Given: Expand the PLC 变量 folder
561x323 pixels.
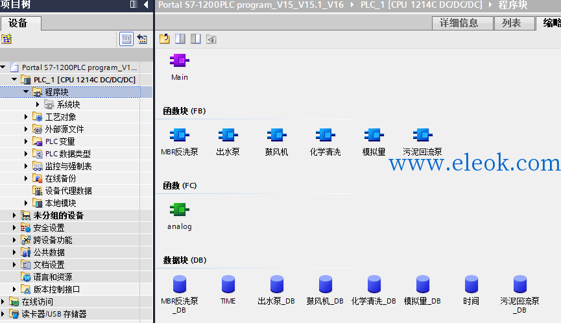Looking at the screenshot, I should [26, 141].
